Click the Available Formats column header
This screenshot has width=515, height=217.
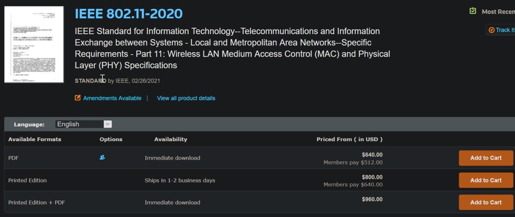(x=35, y=139)
